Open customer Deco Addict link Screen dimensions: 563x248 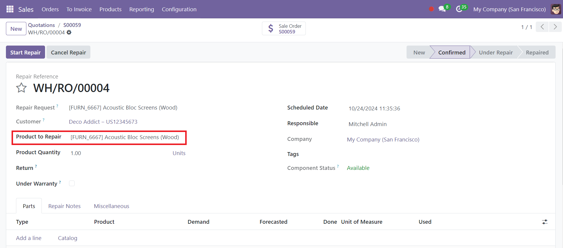103,122
